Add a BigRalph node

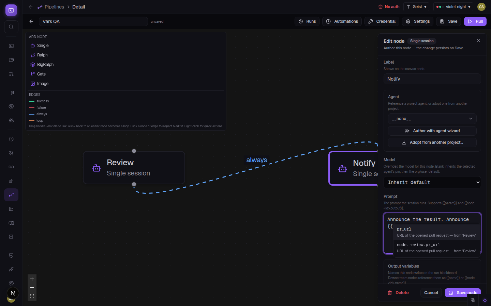coord(45,65)
